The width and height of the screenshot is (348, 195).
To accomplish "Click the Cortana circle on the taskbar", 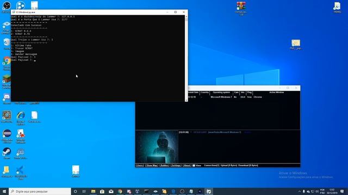I will coord(75,191).
